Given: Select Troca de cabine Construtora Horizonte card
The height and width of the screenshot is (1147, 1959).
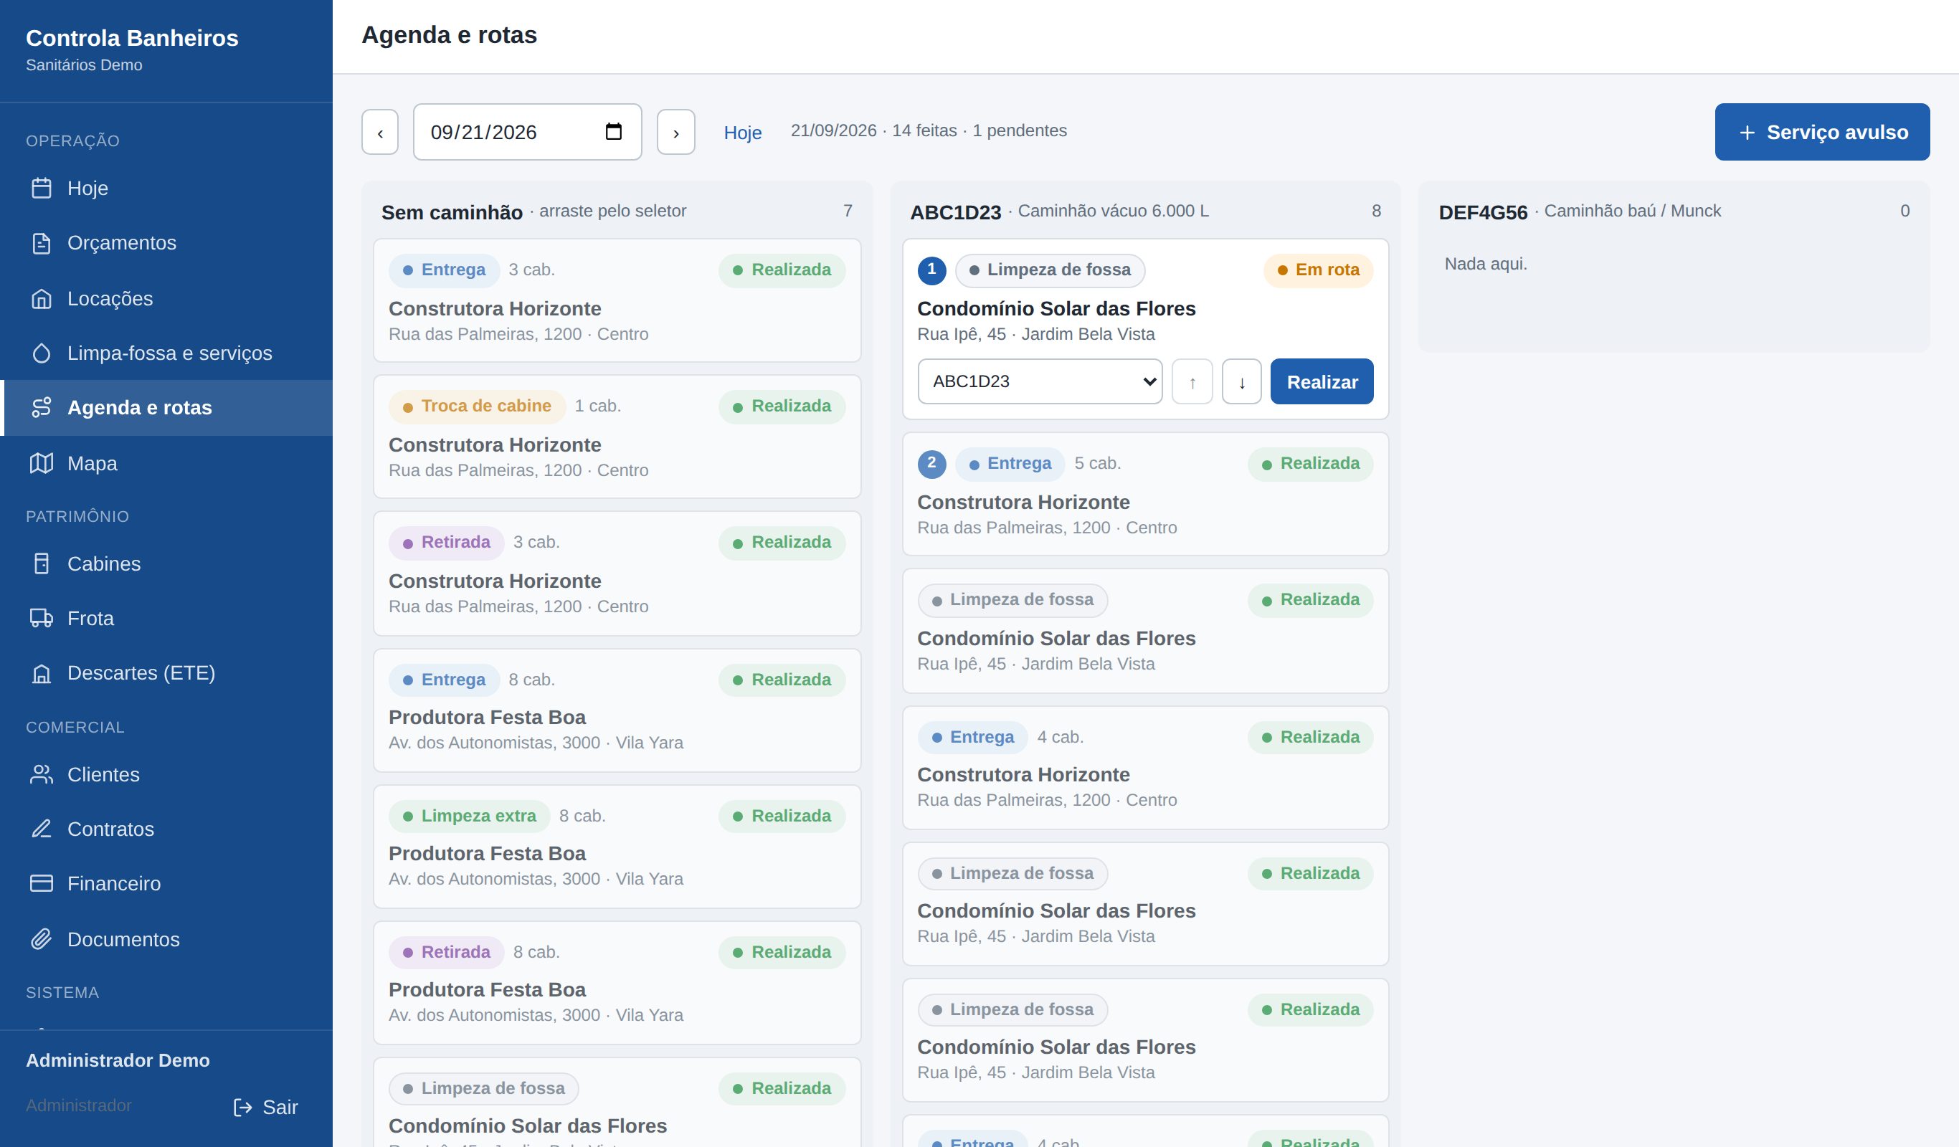Looking at the screenshot, I should click(x=617, y=437).
